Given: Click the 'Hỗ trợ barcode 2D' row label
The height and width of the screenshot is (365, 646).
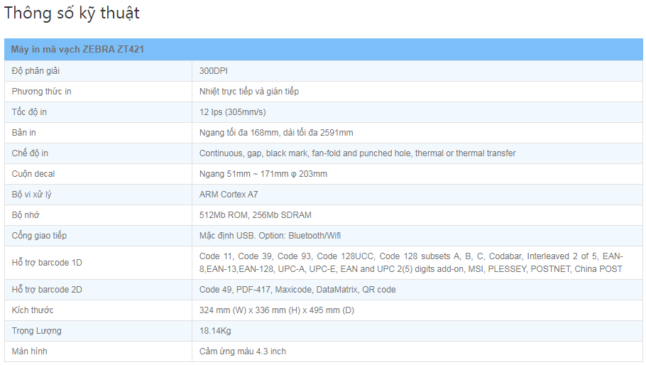Looking at the screenshot, I should click(48, 290).
